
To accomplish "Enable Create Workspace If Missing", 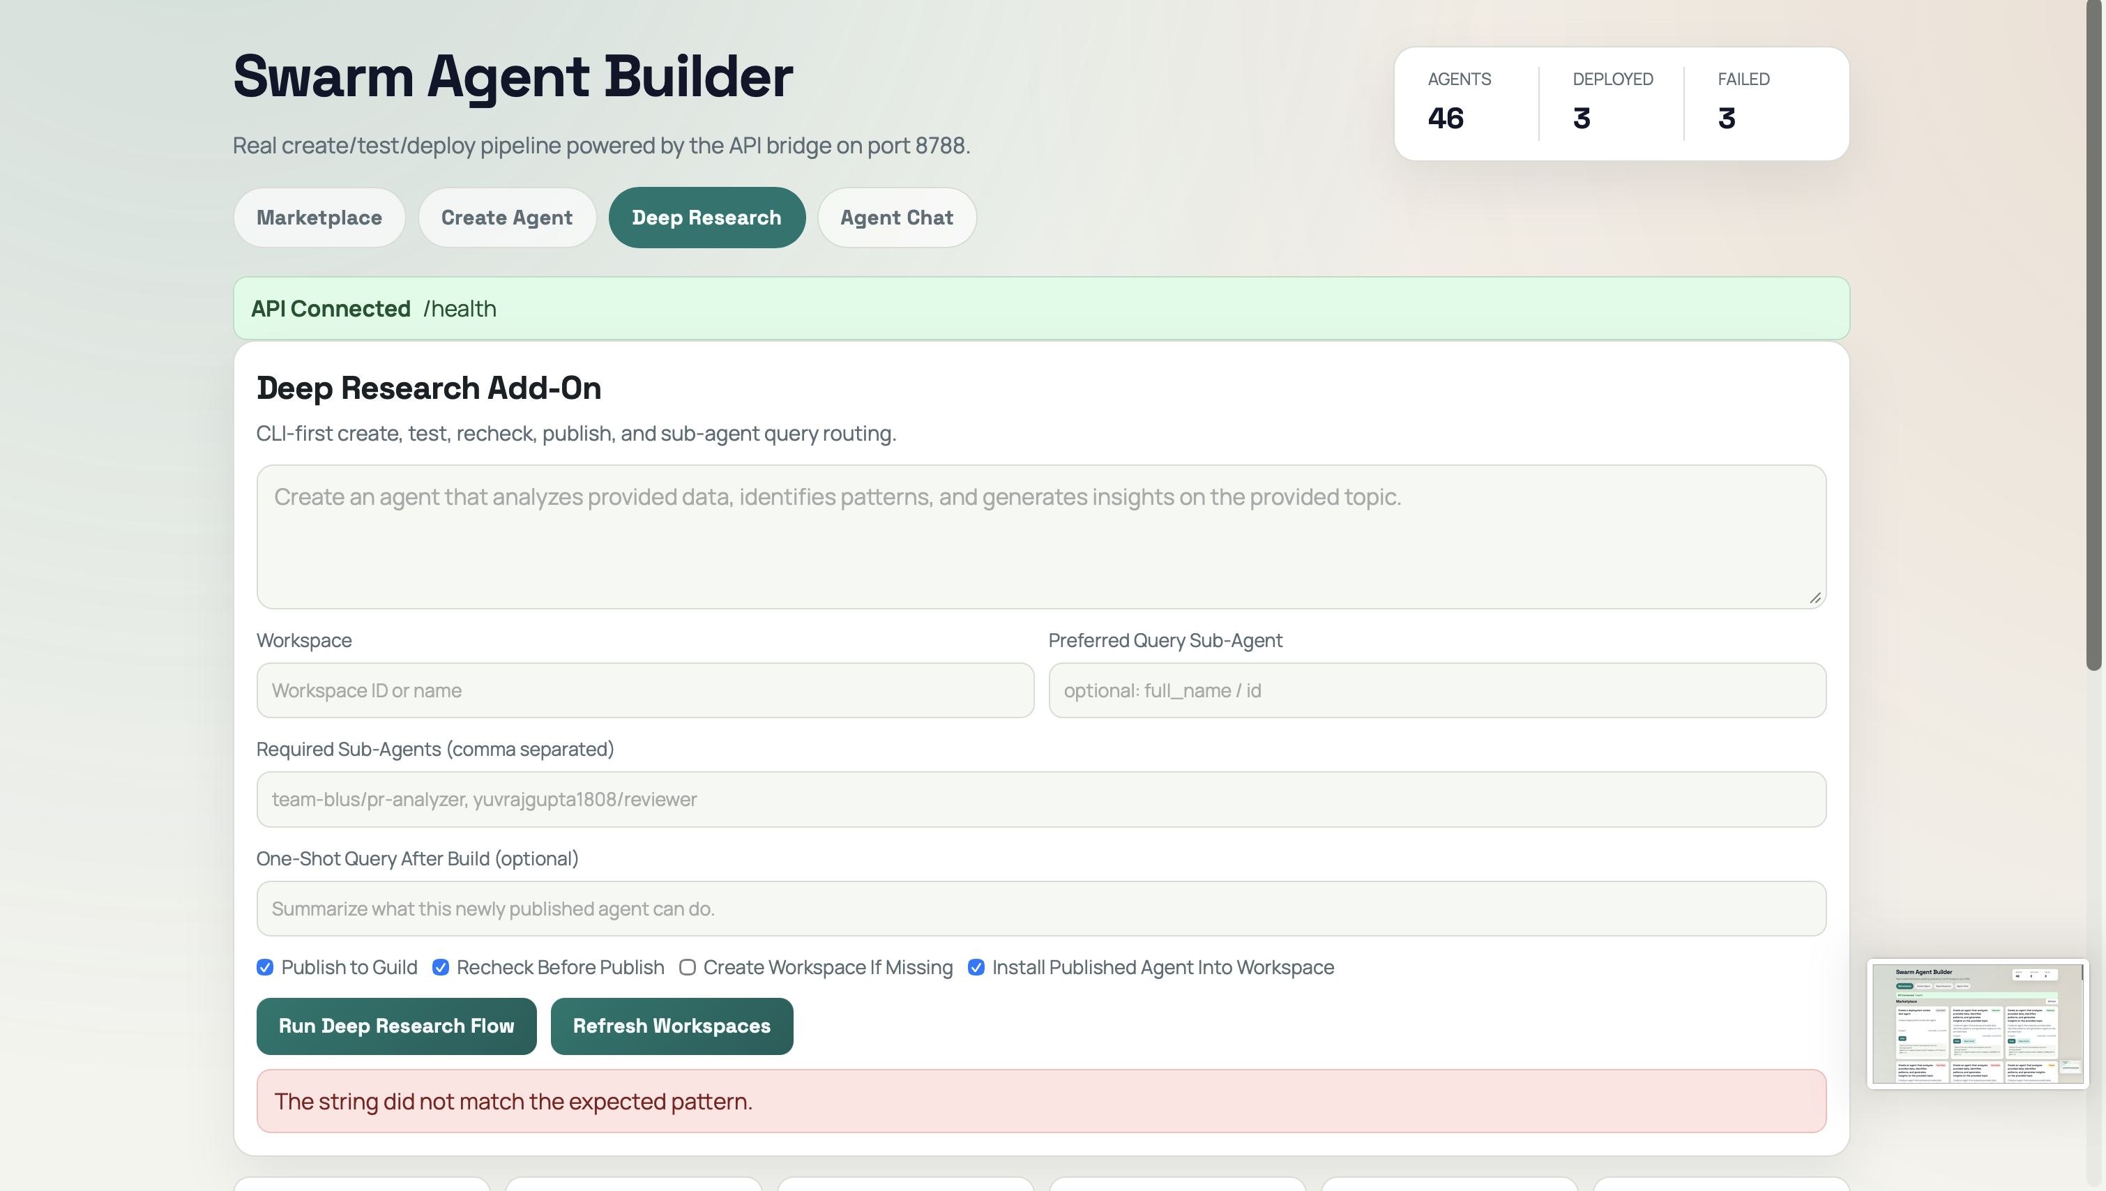I will (688, 968).
